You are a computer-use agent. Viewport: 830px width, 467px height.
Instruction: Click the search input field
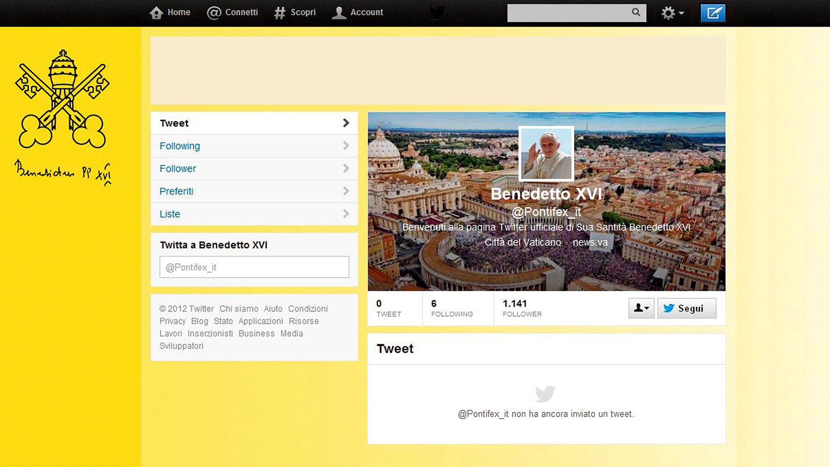(577, 13)
